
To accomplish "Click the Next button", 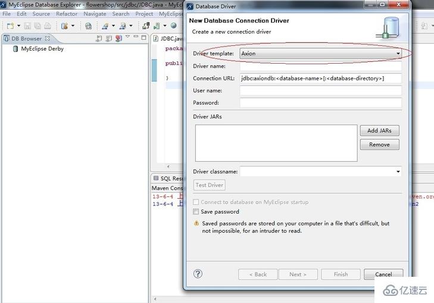I will [x=298, y=274].
